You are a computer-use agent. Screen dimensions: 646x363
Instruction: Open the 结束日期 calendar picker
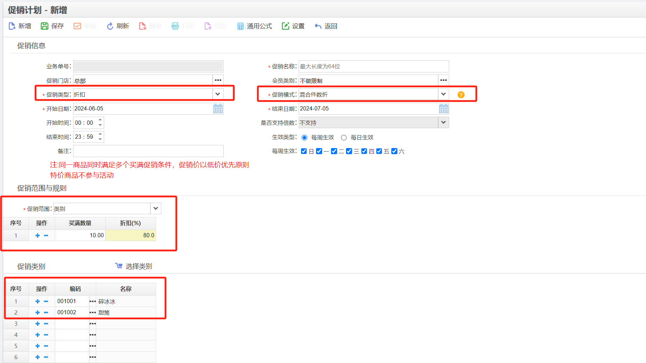pyautogui.click(x=444, y=109)
